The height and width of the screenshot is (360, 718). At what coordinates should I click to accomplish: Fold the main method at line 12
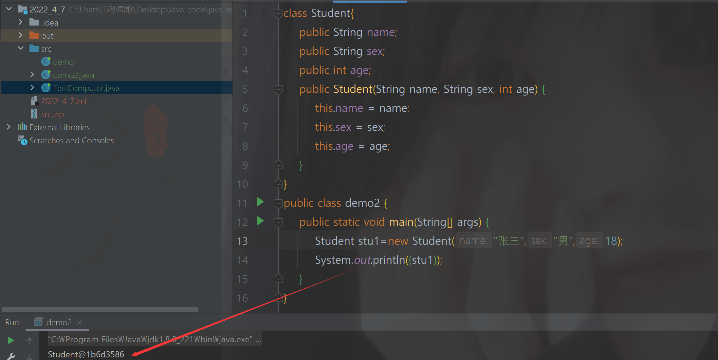coord(278,223)
